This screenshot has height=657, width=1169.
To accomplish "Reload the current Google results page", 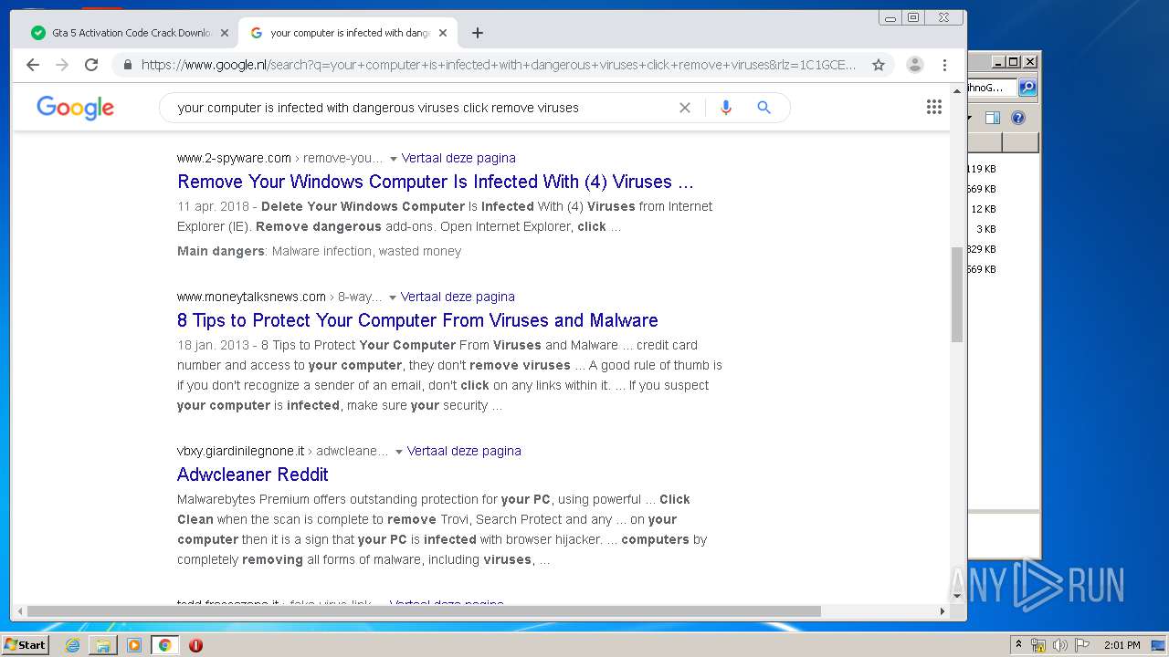I will pos(91,65).
